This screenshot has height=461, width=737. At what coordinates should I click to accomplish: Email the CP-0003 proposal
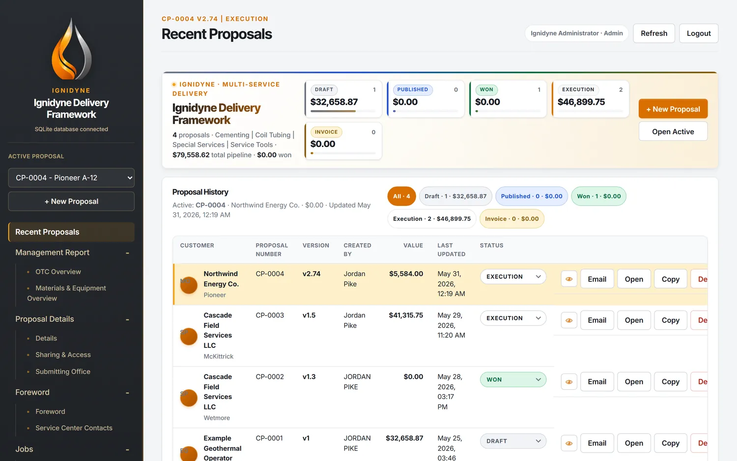[597, 320]
